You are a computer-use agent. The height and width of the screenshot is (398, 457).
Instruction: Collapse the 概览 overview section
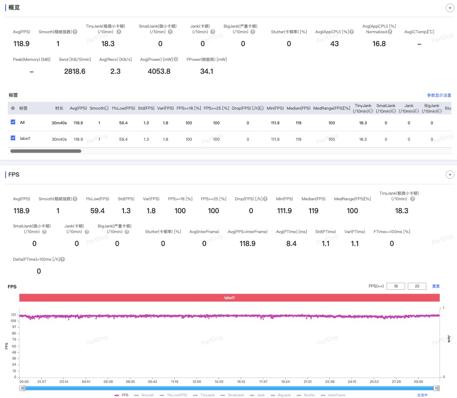450,8
